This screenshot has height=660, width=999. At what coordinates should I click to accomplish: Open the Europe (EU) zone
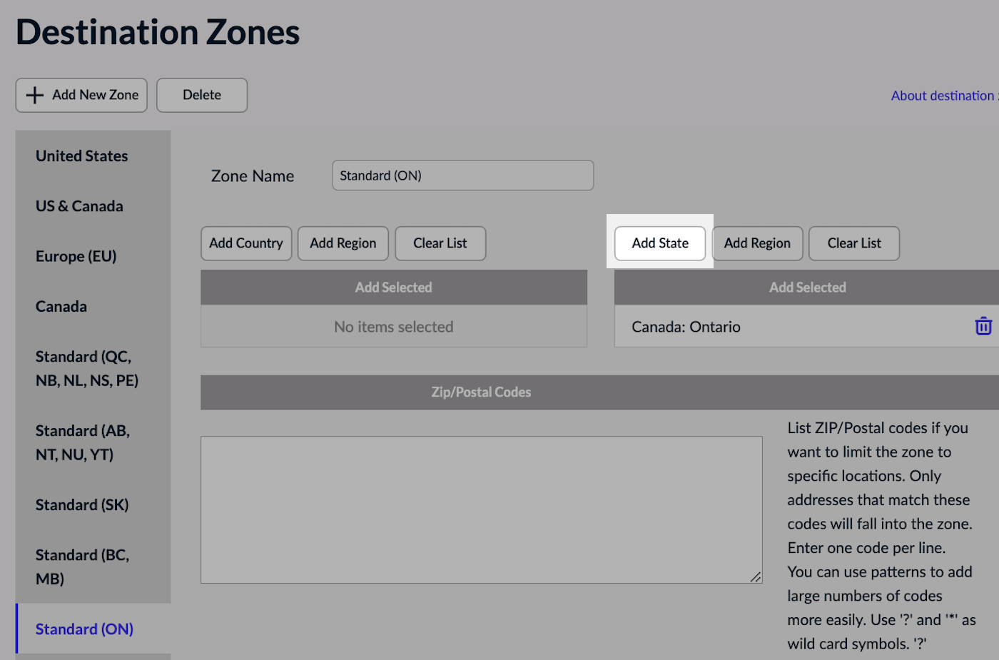click(x=76, y=256)
